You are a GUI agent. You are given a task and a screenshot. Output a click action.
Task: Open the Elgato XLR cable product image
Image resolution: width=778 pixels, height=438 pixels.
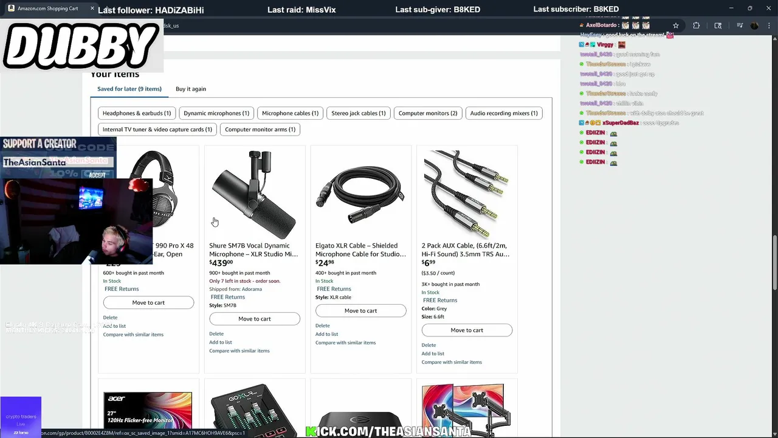coord(360,194)
